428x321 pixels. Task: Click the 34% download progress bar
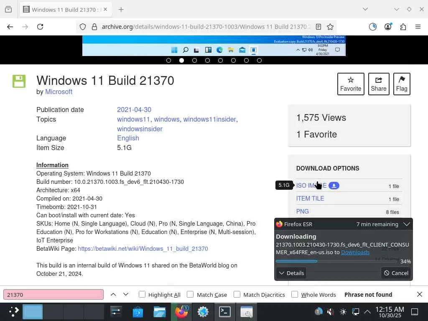point(336,261)
